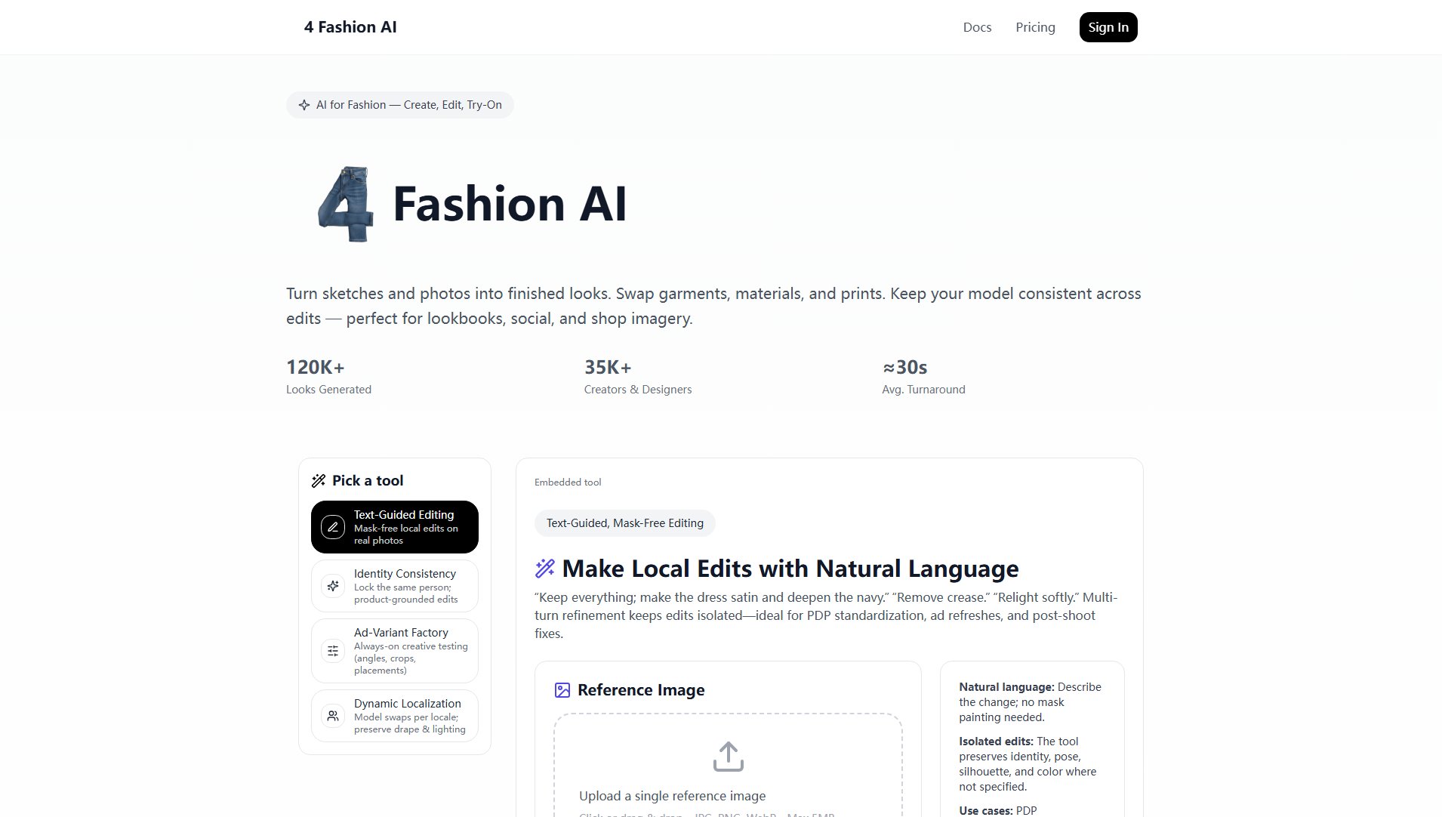Click the denim jeans '4' logo image

click(346, 204)
